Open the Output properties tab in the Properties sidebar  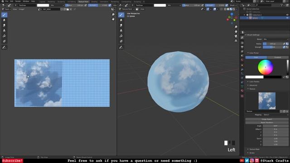coord(242,47)
